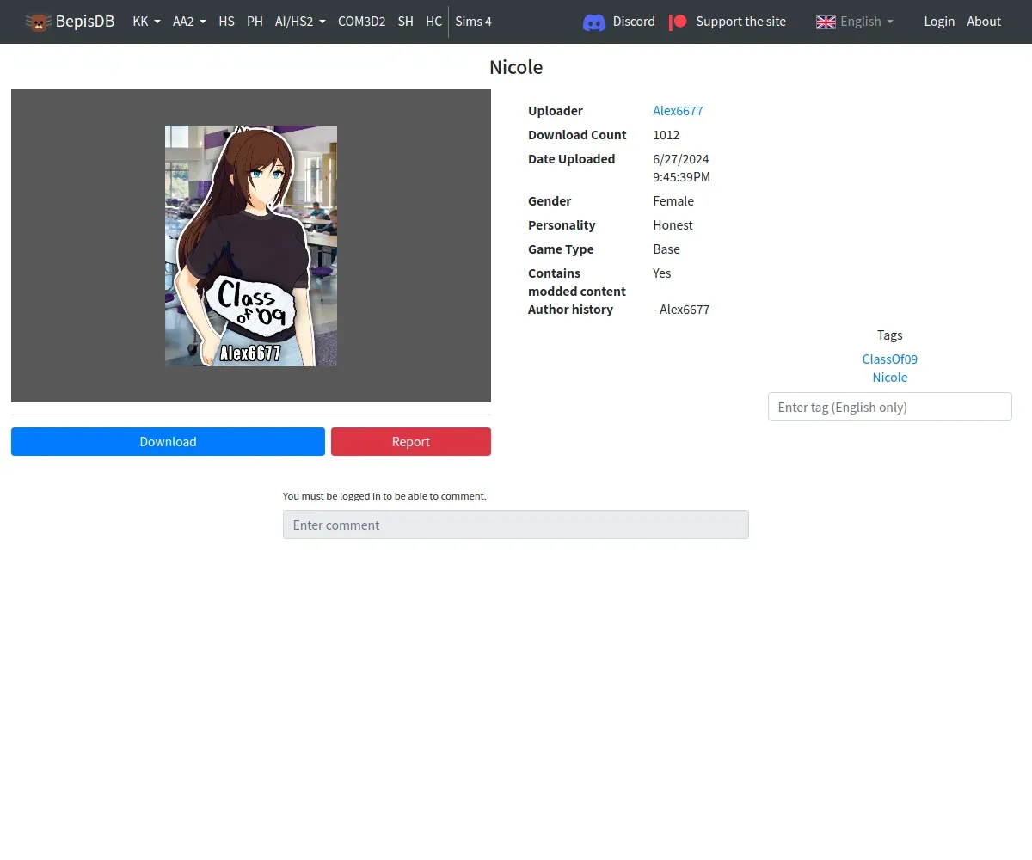Click the blue Download button

click(168, 441)
